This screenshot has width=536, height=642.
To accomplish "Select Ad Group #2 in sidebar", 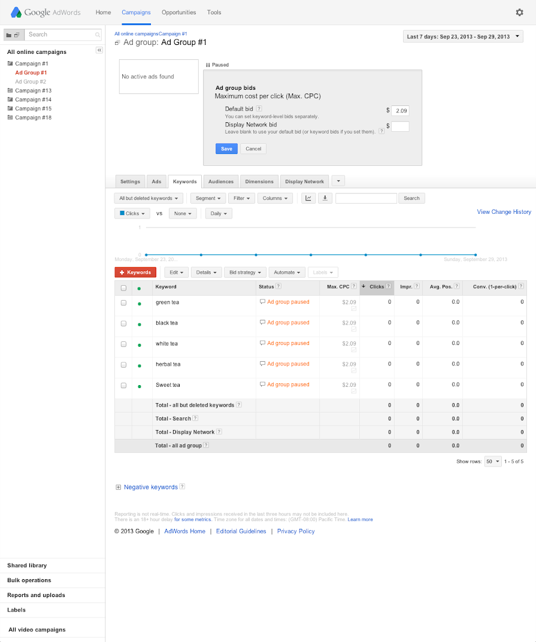I will click(x=31, y=81).
